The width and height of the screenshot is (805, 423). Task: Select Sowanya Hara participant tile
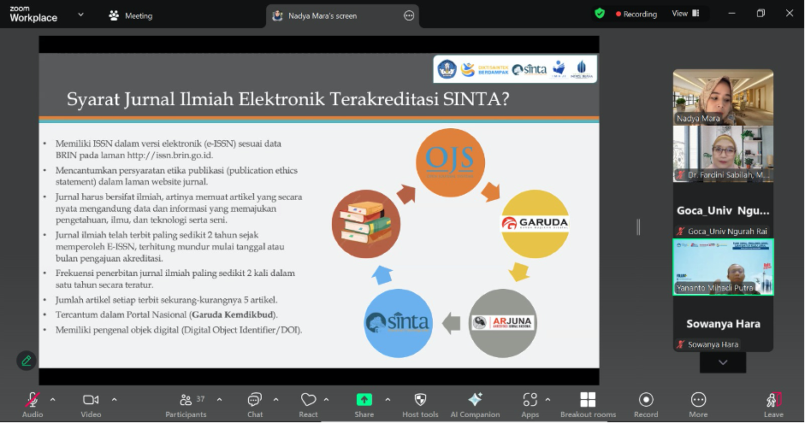pyautogui.click(x=723, y=324)
